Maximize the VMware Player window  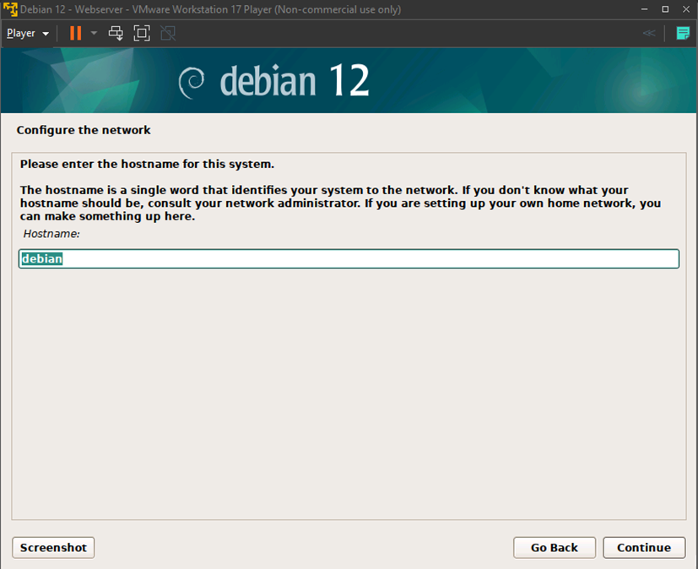click(665, 9)
